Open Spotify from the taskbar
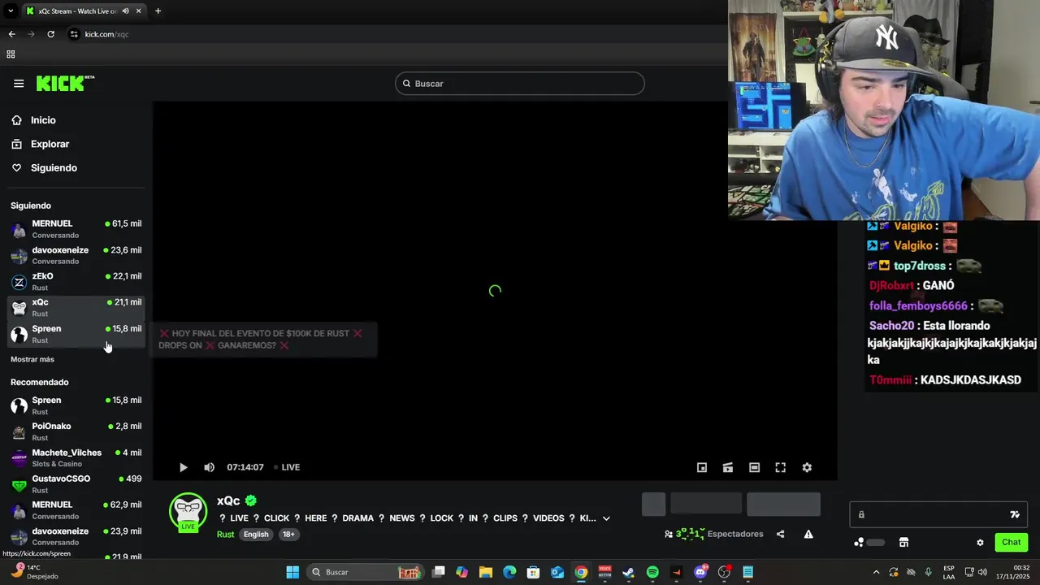The width and height of the screenshot is (1040, 585). (652, 572)
